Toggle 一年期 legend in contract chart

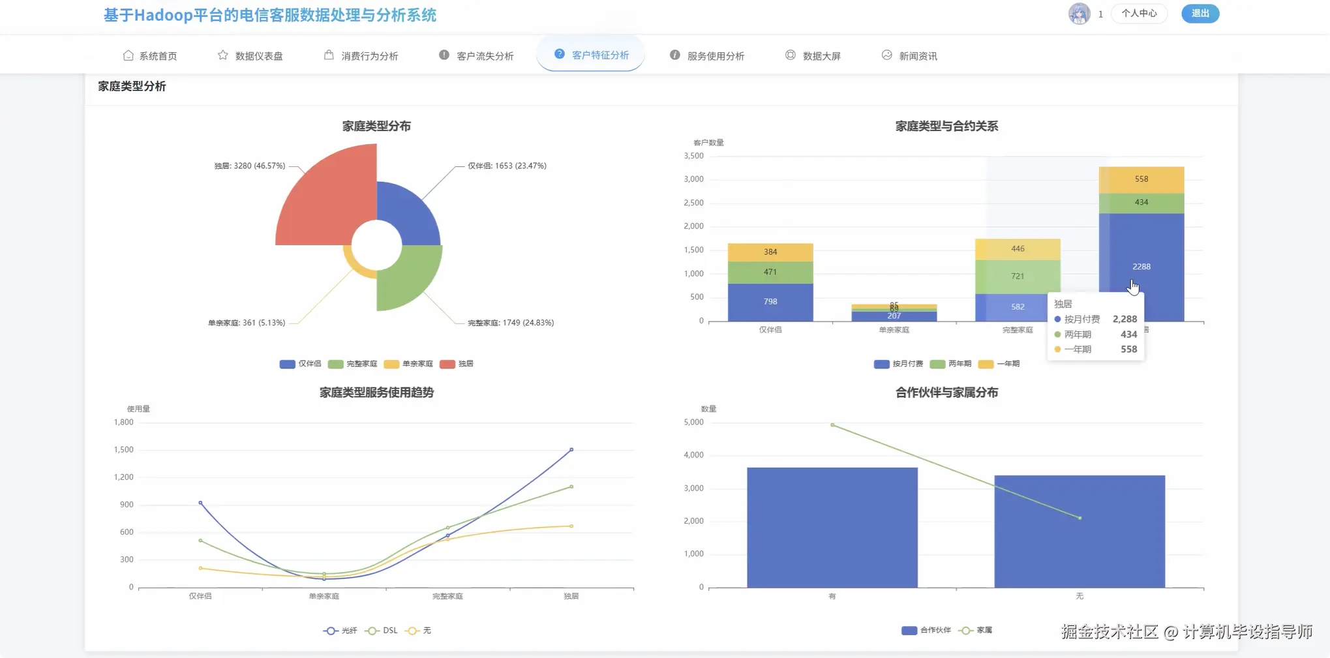(999, 364)
